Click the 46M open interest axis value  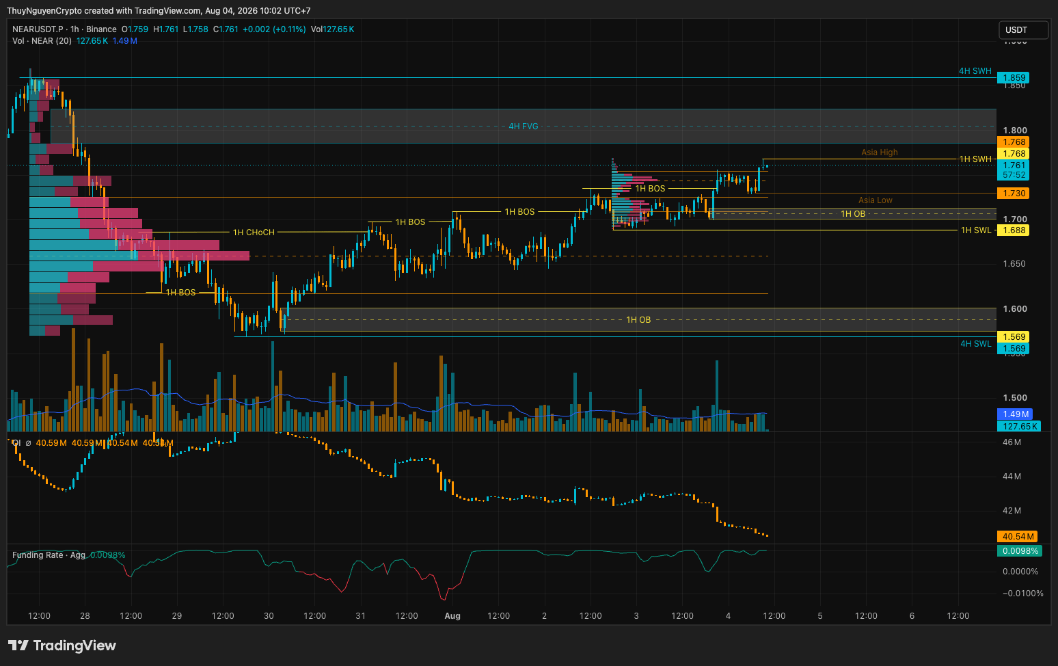click(x=1012, y=442)
